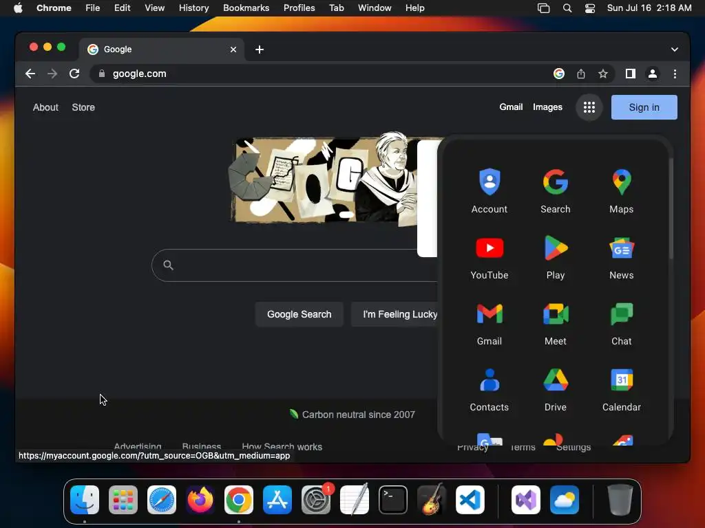The height and width of the screenshot is (528, 705).
Task: Click the address bar URL
Action: (139, 74)
